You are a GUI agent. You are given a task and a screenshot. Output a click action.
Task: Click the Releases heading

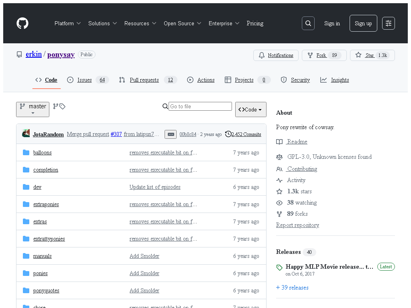(x=288, y=252)
